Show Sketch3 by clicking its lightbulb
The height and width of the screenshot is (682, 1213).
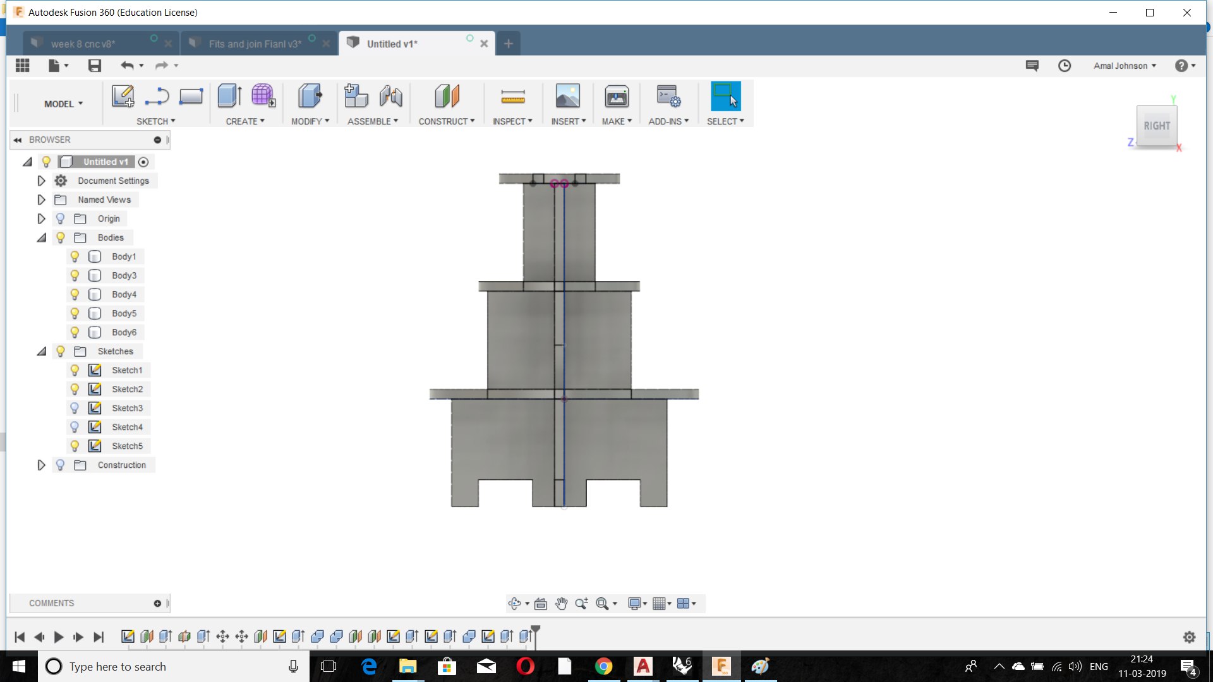[x=75, y=408]
